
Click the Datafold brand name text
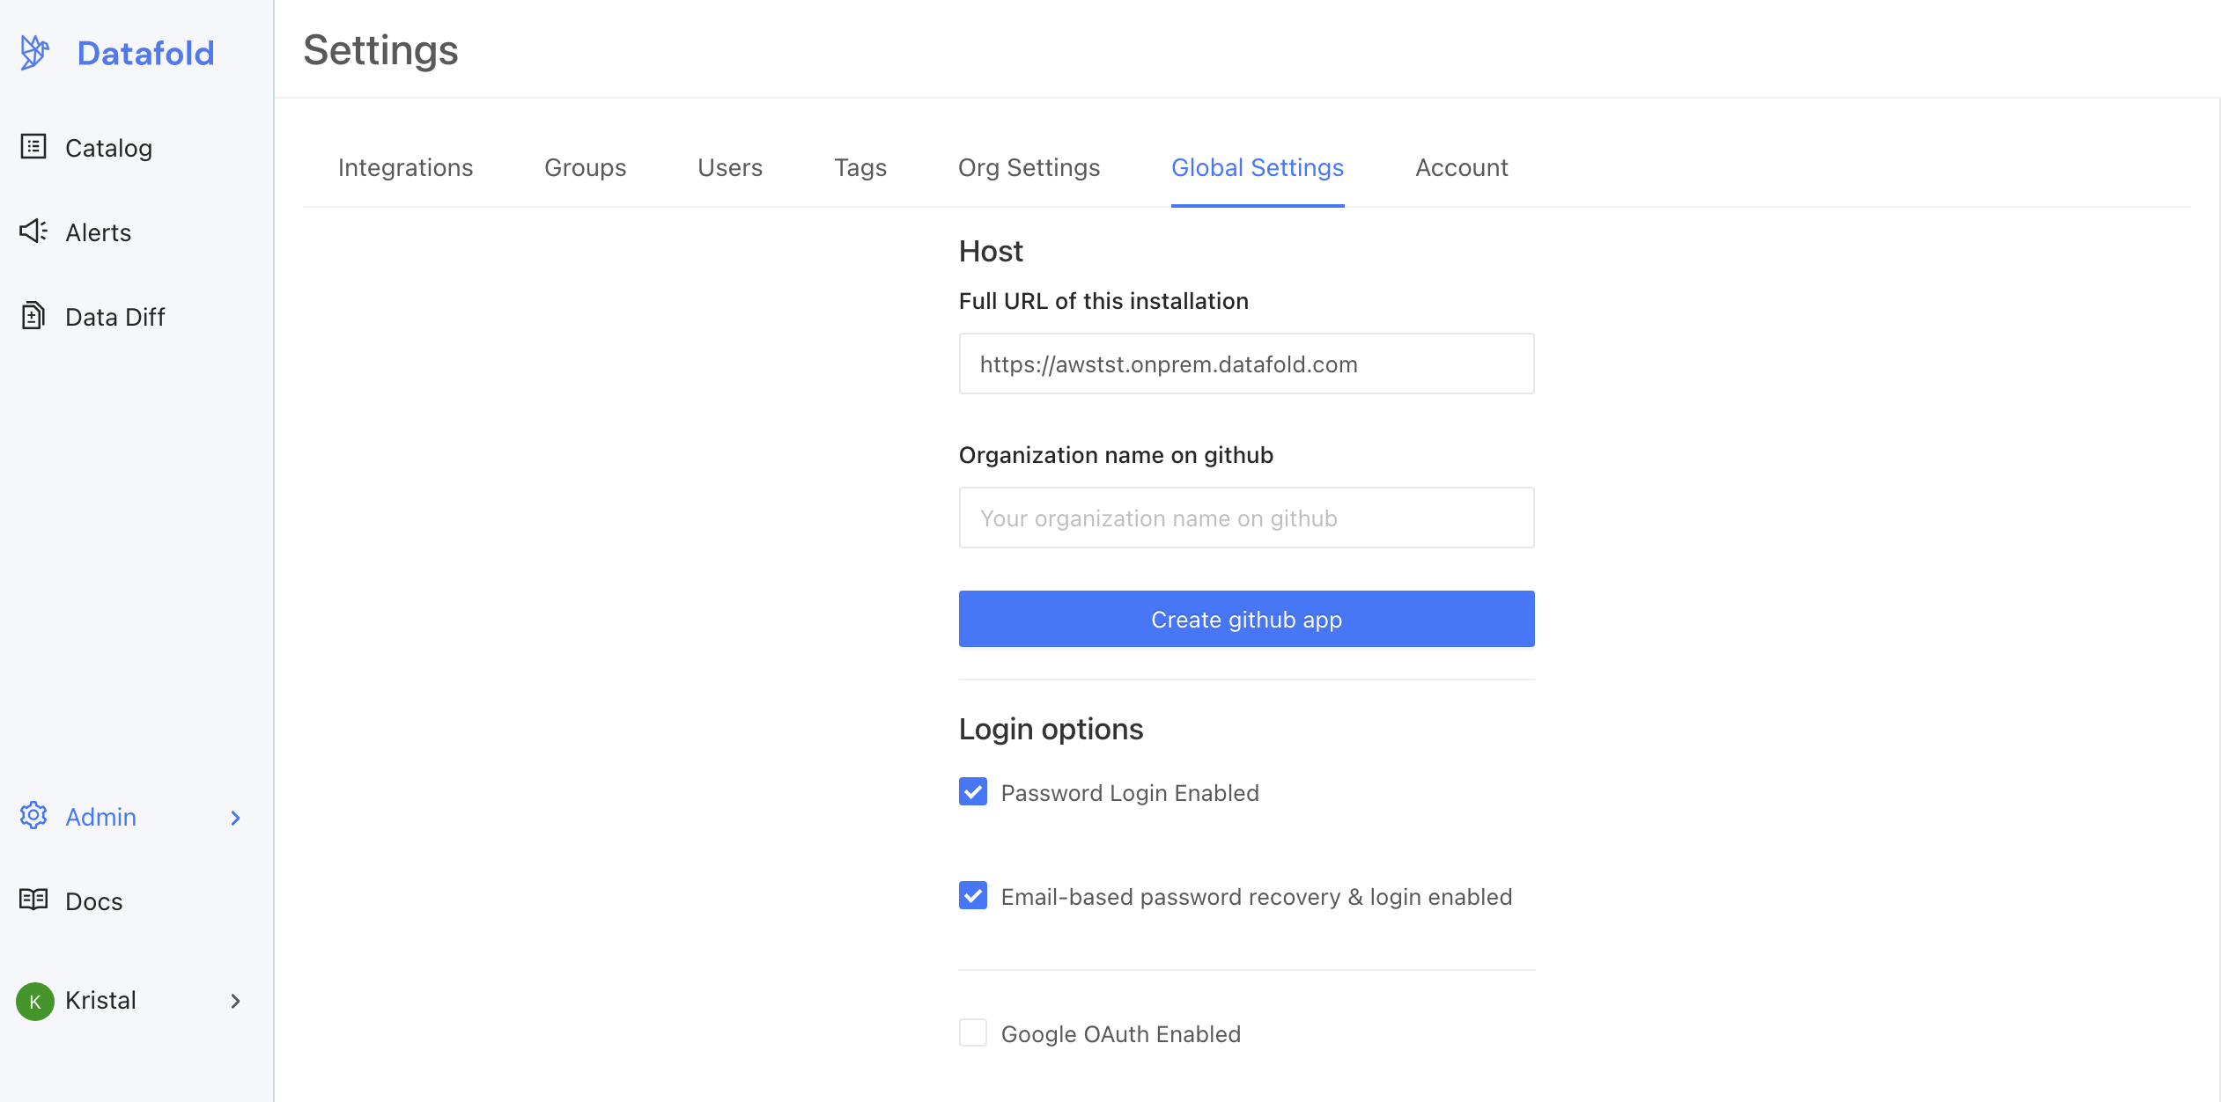pyautogui.click(x=146, y=54)
